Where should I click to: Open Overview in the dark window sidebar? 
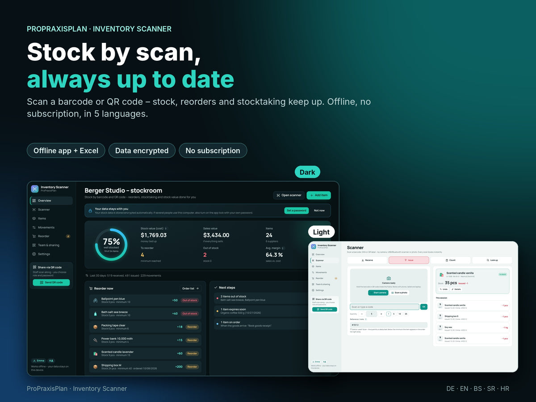click(51, 201)
